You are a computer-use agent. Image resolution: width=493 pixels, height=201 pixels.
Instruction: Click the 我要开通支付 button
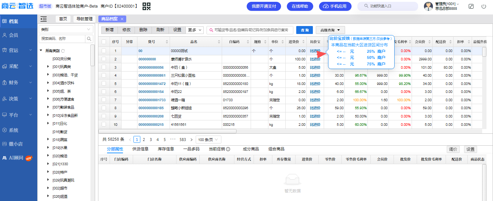coord(264,6)
